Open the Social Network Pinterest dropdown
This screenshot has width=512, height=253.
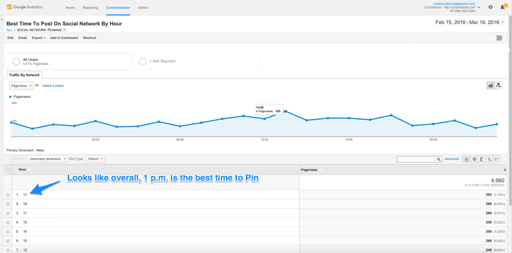point(64,30)
